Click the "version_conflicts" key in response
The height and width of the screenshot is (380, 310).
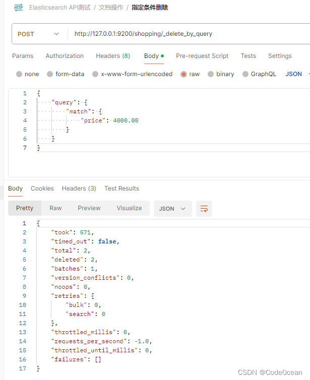(x=85, y=278)
